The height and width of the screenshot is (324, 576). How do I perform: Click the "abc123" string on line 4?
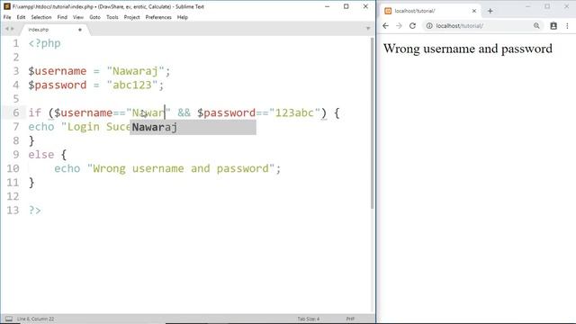point(132,85)
